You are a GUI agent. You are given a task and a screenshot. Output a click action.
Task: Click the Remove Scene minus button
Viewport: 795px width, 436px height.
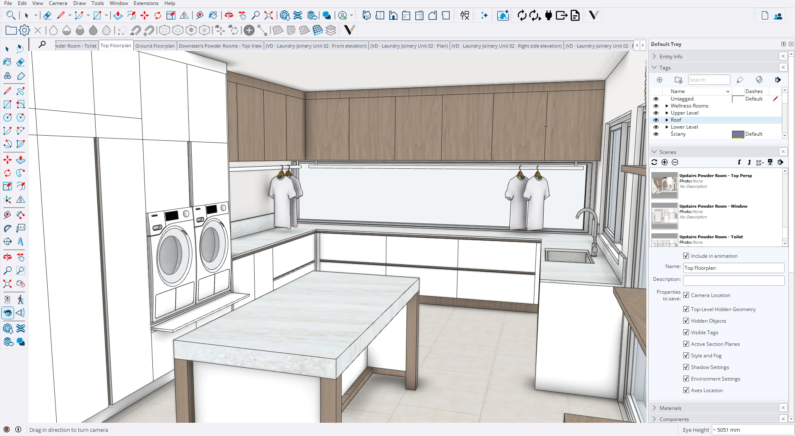coord(675,162)
